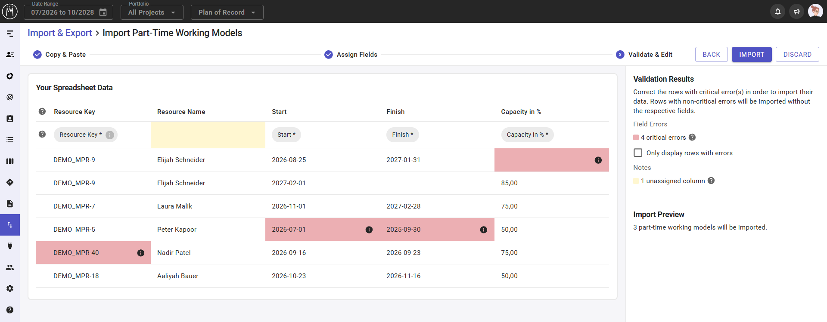
Task: Open help question mark in sidebar
Action: [x=10, y=310]
